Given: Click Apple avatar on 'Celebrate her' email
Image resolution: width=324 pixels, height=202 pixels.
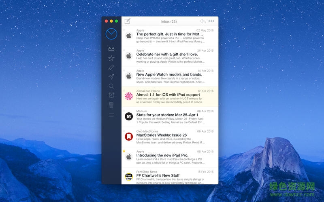Looking at the screenshot, I should pyautogui.click(x=129, y=56).
